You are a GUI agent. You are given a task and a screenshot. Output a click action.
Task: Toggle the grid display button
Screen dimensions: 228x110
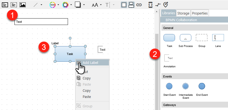124,5
